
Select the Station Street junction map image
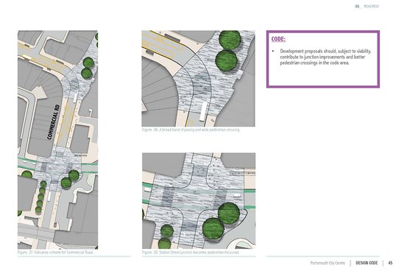(x=199, y=201)
